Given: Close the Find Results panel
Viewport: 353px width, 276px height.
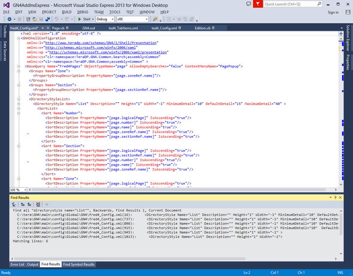Looking at the screenshot, I should pyautogui.click(x=340, y=197).
